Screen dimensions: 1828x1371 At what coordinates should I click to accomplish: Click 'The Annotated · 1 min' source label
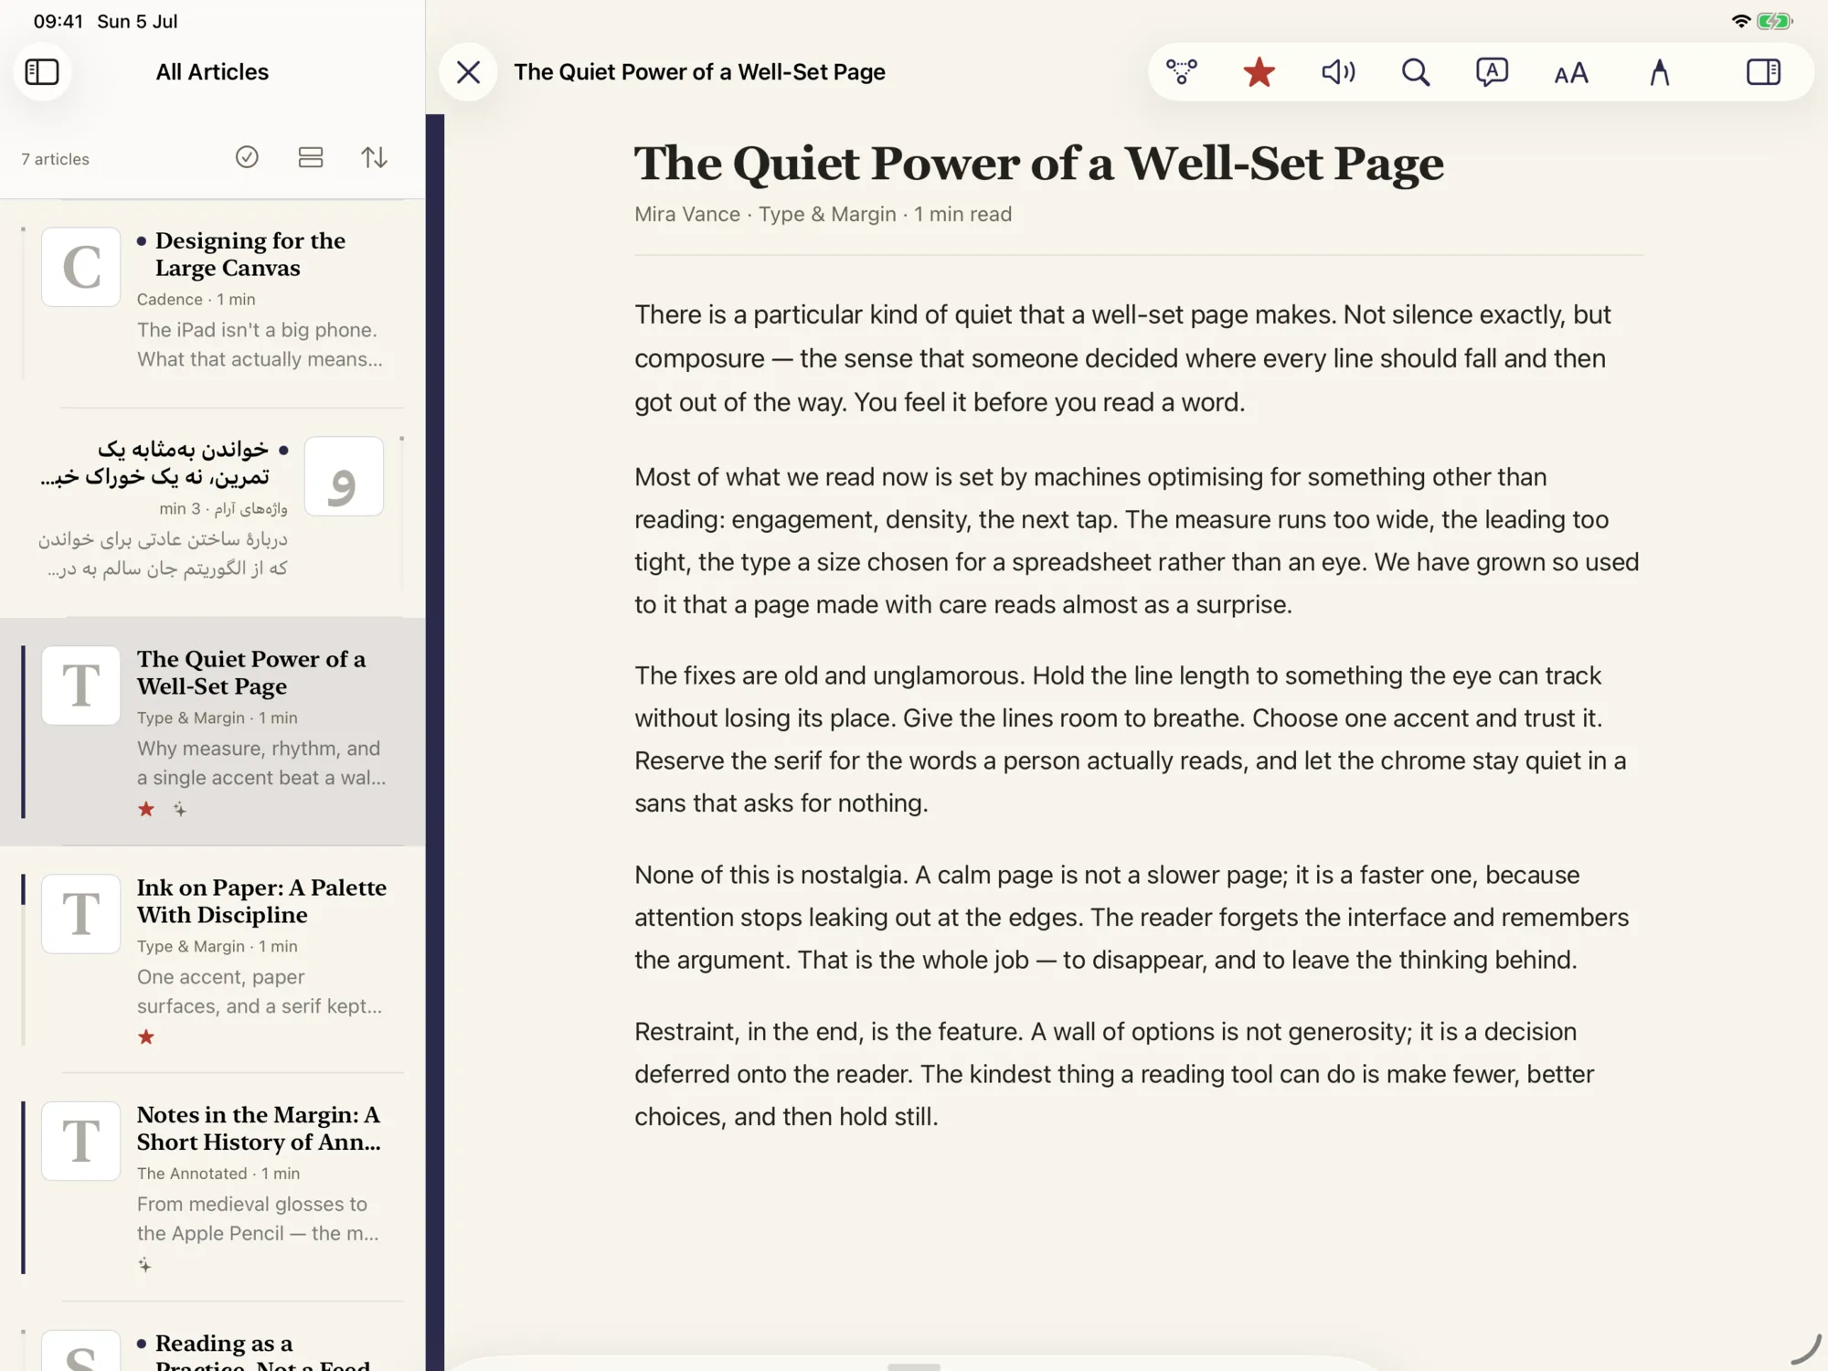[x=218, y=1173]
